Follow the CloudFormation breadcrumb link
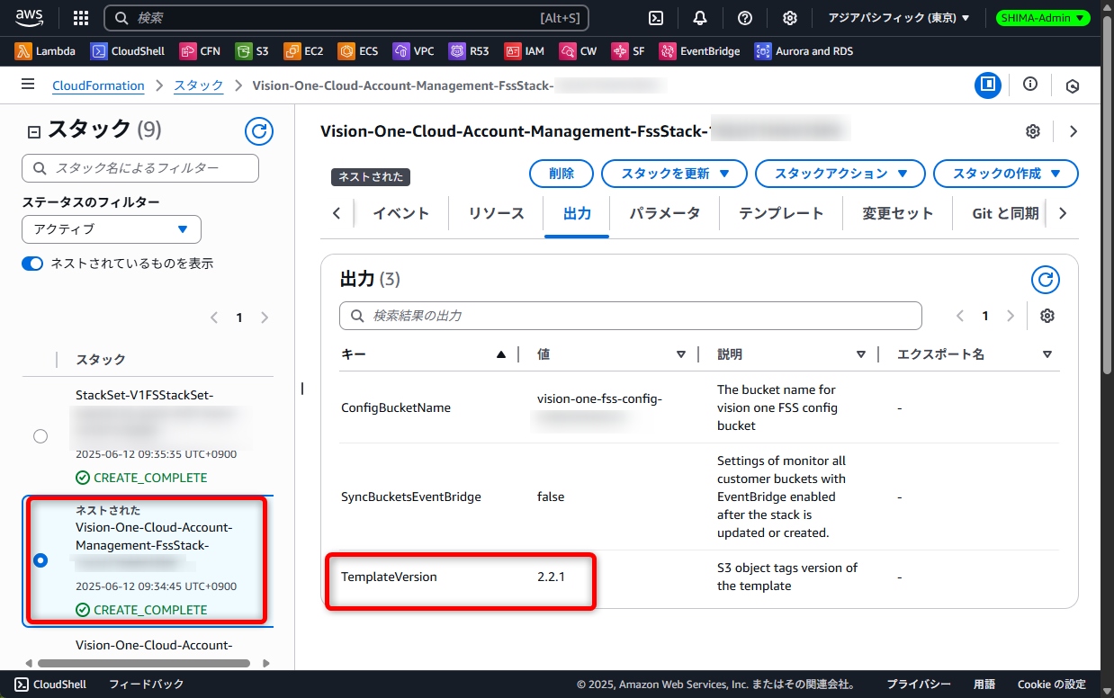The image size is (1114, 698). pyautogui.click(x=98, y=85)
